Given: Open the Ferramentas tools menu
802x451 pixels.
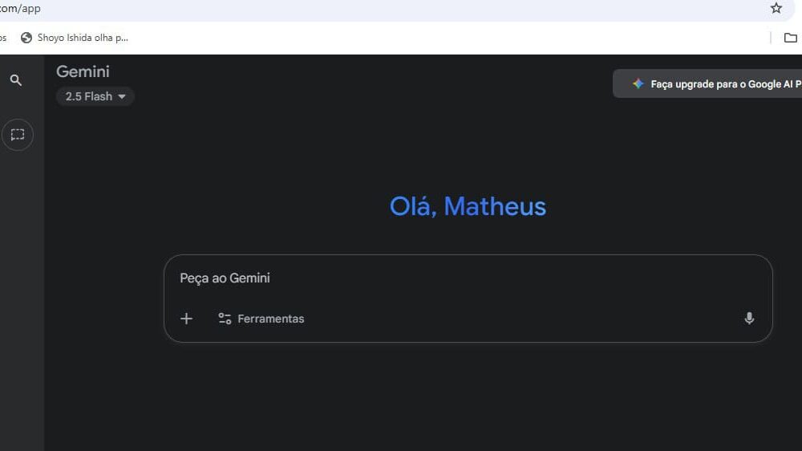Looking at the screenshot, I should pyautogui.click(x=269, y=319).
